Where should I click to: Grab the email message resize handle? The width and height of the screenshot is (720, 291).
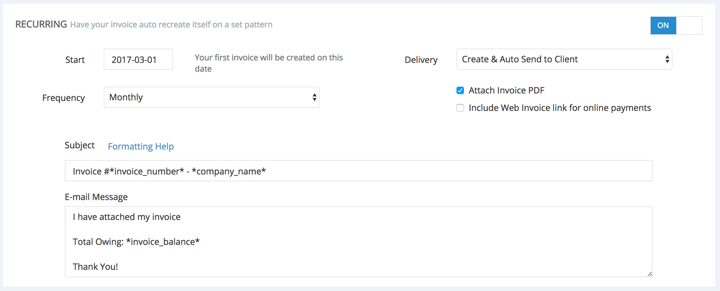649,273
